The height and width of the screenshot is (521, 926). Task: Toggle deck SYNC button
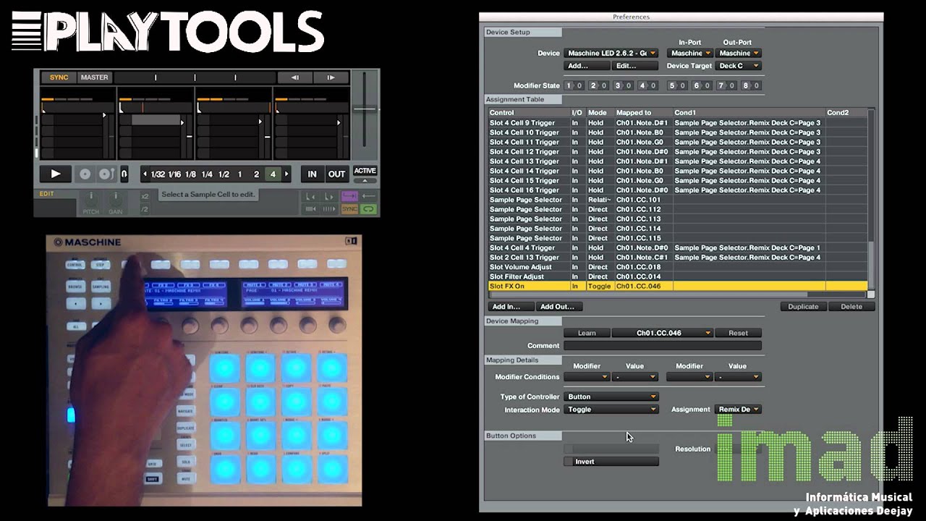[59, 77]
